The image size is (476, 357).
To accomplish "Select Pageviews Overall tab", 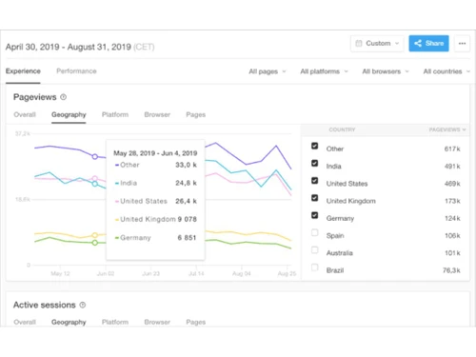I will pos(25,114).
